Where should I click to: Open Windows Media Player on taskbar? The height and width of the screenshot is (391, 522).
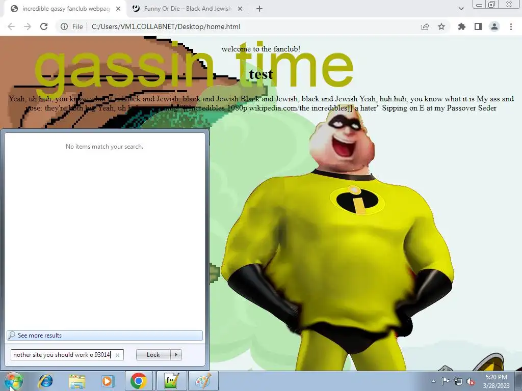108,381
